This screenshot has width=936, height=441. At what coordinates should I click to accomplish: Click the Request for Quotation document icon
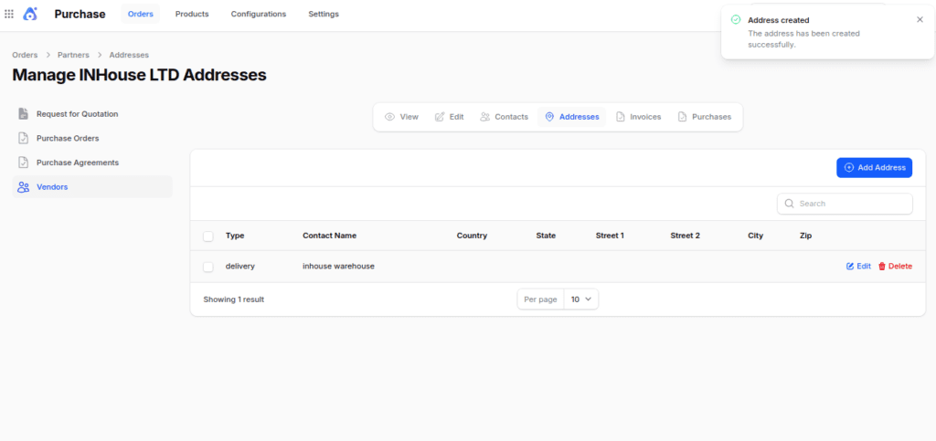point(23,114)
